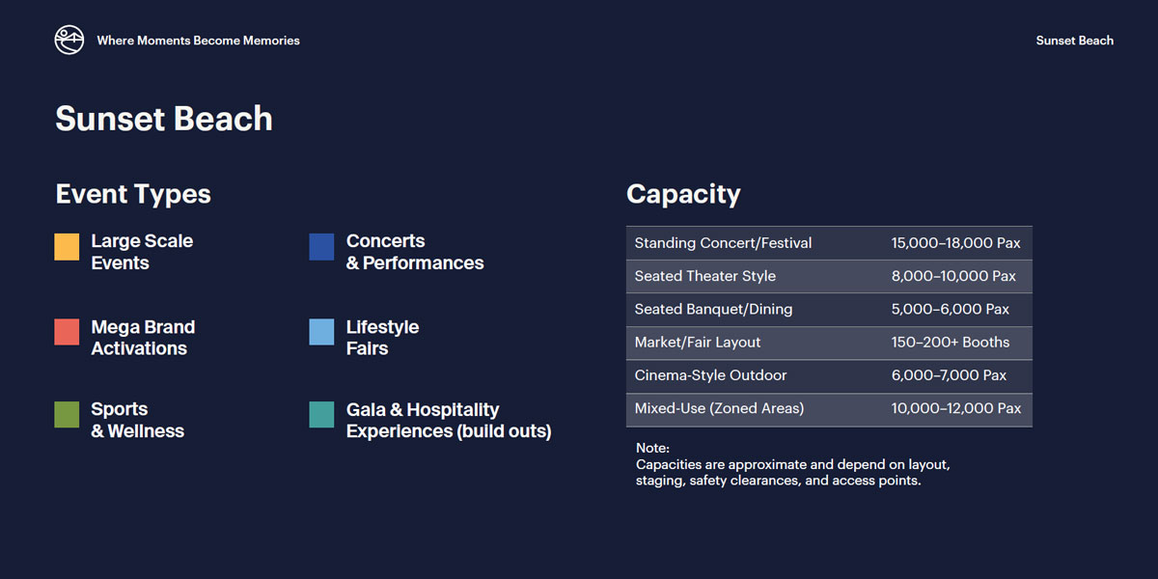1158x579 pixels.
Task: Click the Seated Theater Style row
Action: click(829, 276)
